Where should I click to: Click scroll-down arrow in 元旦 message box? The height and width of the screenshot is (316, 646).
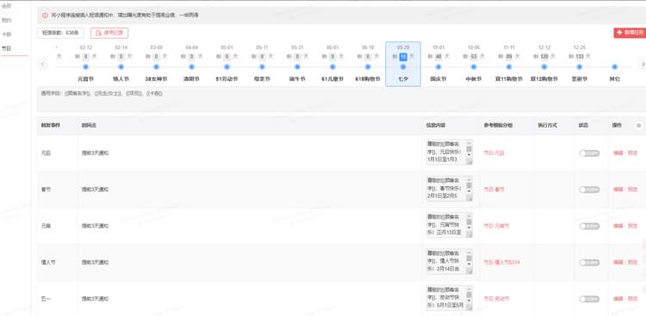[469, 155]
